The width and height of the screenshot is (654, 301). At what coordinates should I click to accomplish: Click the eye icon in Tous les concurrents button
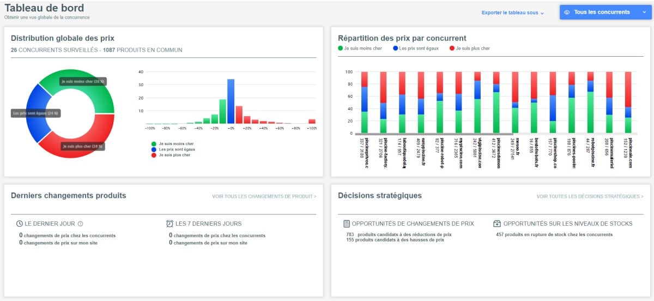(567, 12)
